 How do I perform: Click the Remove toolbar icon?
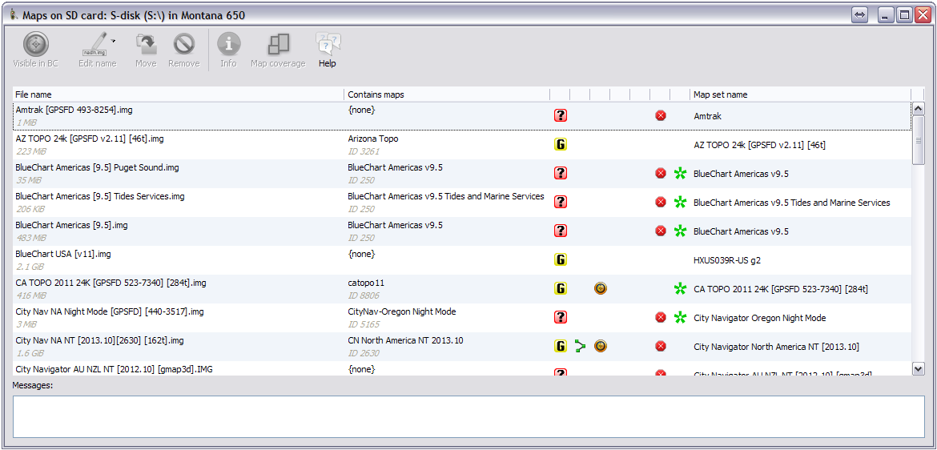(183, 45)
